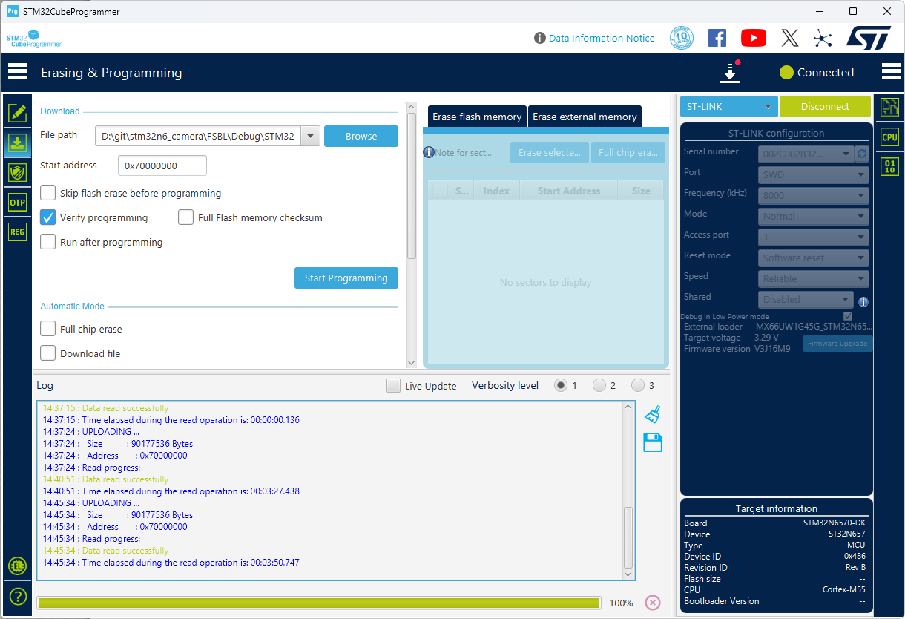905x619 pixels.
Task: Enable Skip flash erase before programming
Action: click(x=48, y=193)
